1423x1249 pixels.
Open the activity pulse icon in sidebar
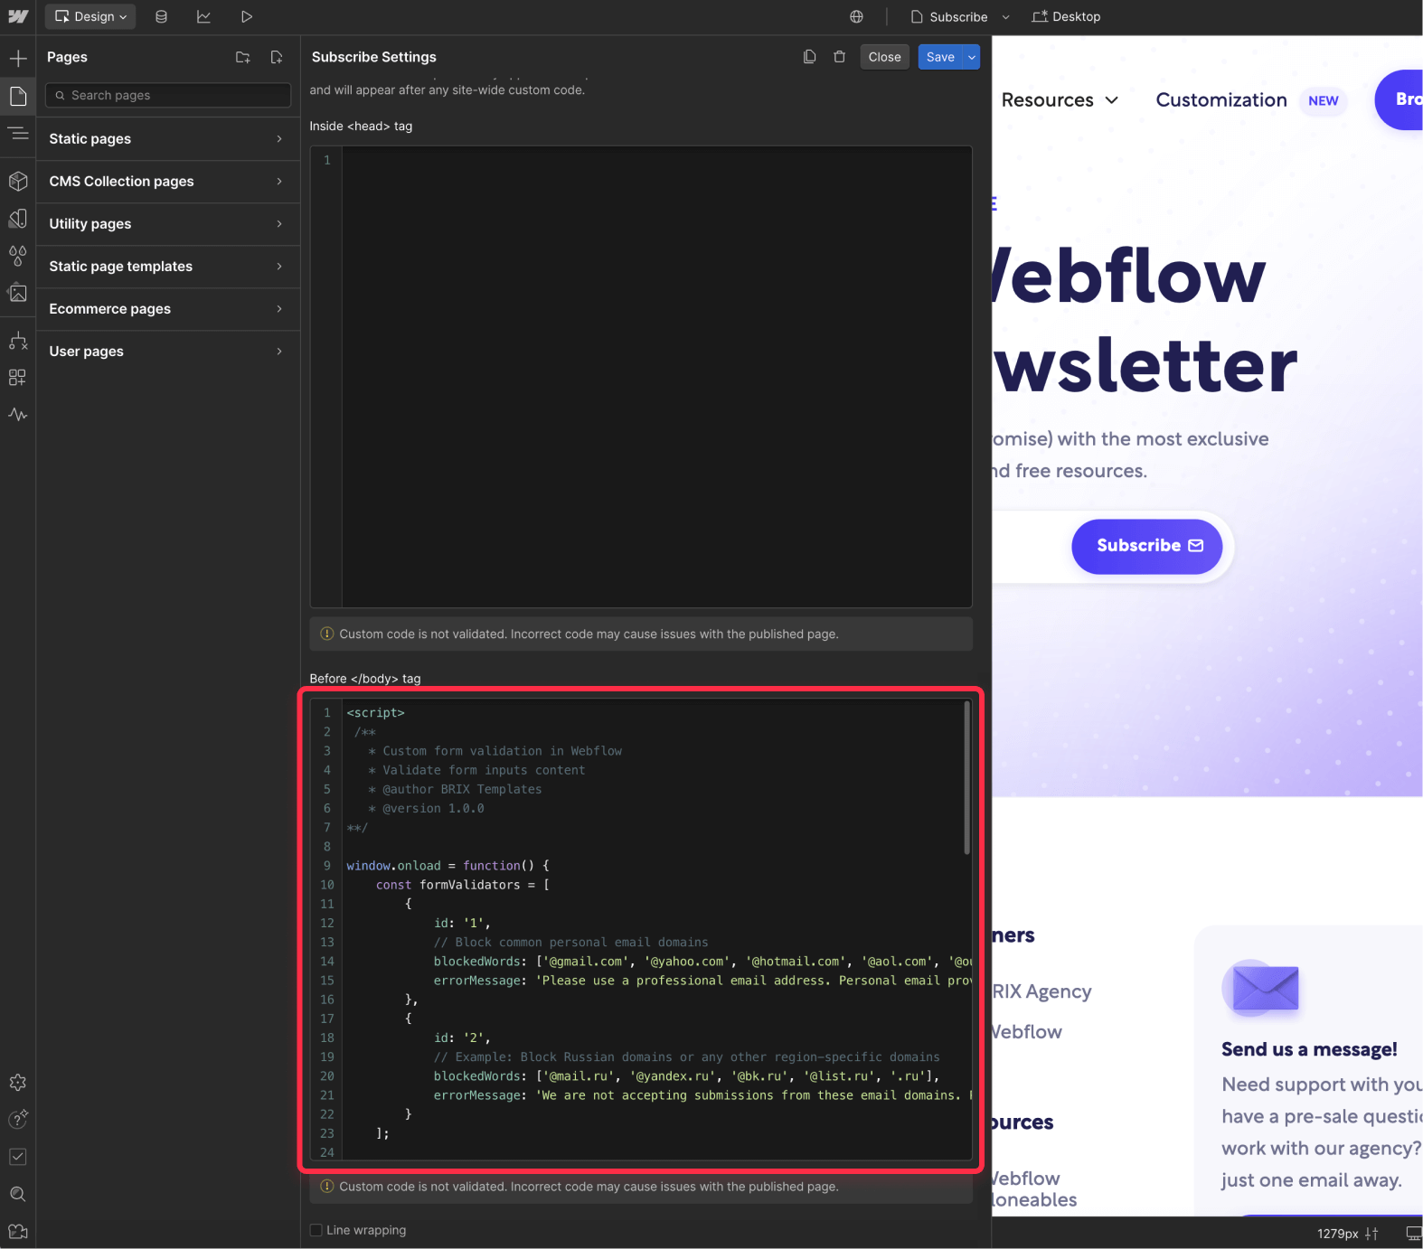[18, 415]
